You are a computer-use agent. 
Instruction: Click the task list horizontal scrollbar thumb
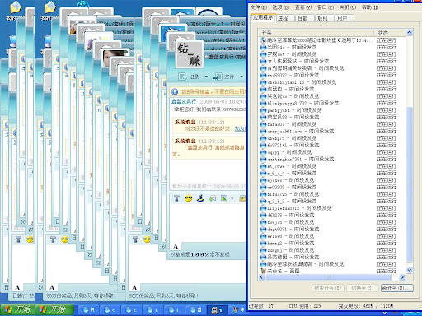(328, 277)
